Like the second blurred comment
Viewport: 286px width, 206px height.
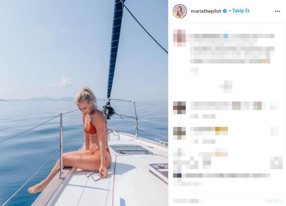click(274, 106)
